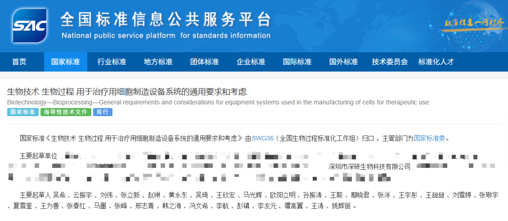This screenshot has height=221, width=508.
Task: Click the 主要起草人 label
Action: click(x=36, y=195)
